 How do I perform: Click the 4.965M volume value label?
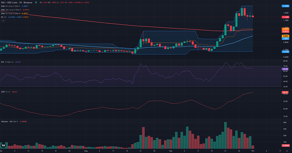[285, 146]
